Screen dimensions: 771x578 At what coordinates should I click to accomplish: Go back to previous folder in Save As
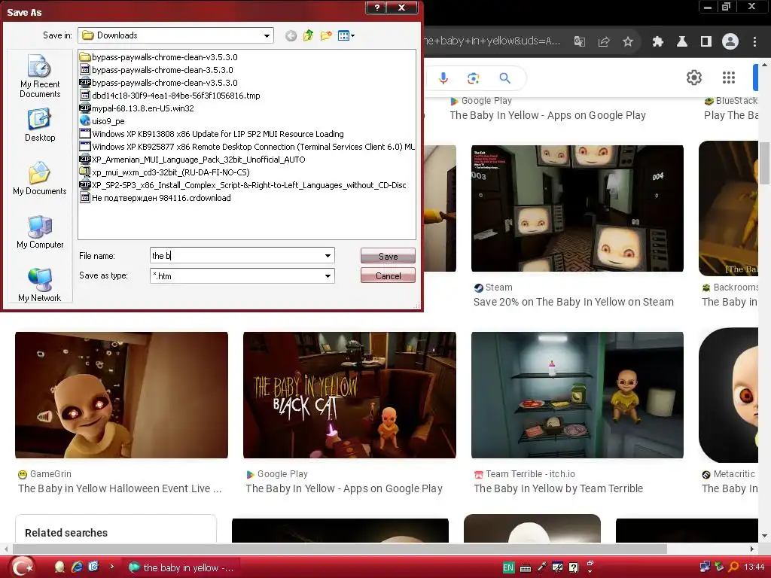(291, 36)
